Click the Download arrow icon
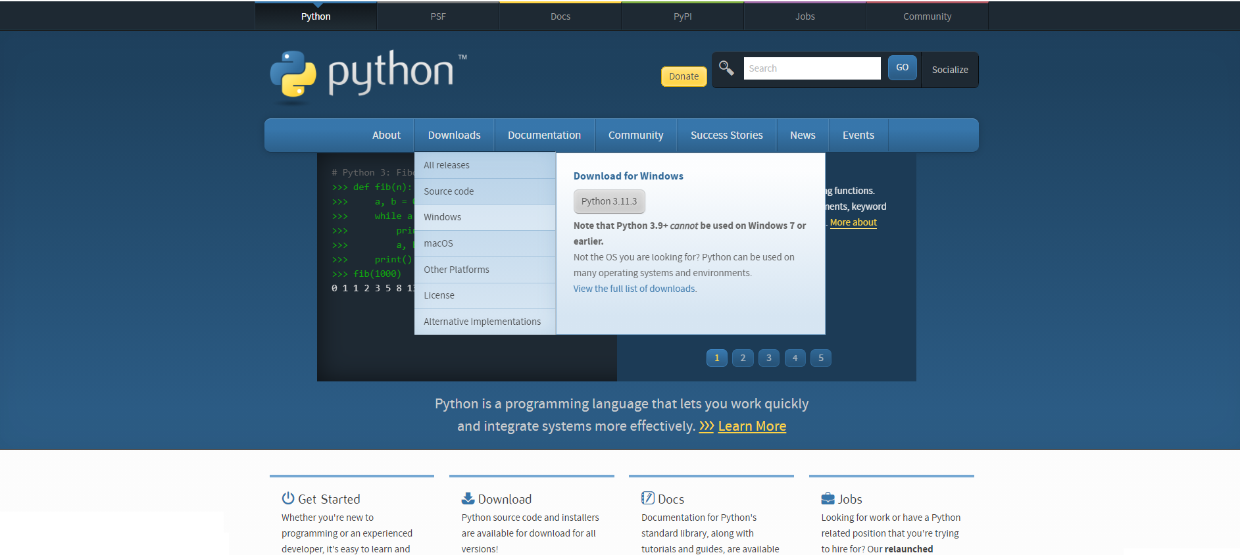Image resolution: width=1242 pixels, height=555 pixels. click(468, 498)
